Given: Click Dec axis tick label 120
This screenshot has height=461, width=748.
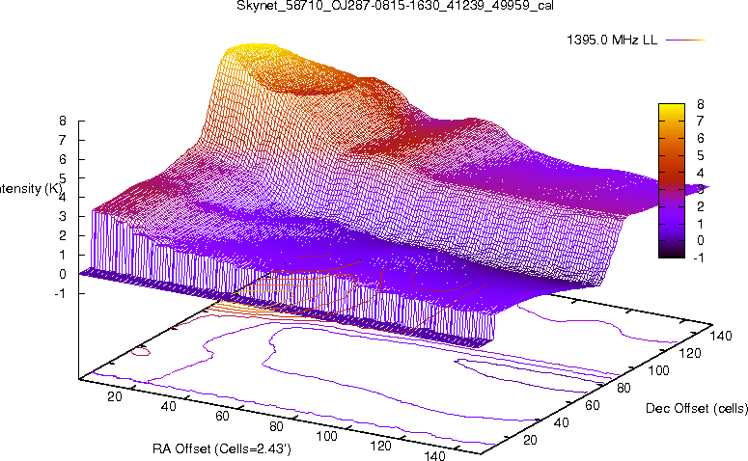Looking at the screenshot, I should [690, 353].
